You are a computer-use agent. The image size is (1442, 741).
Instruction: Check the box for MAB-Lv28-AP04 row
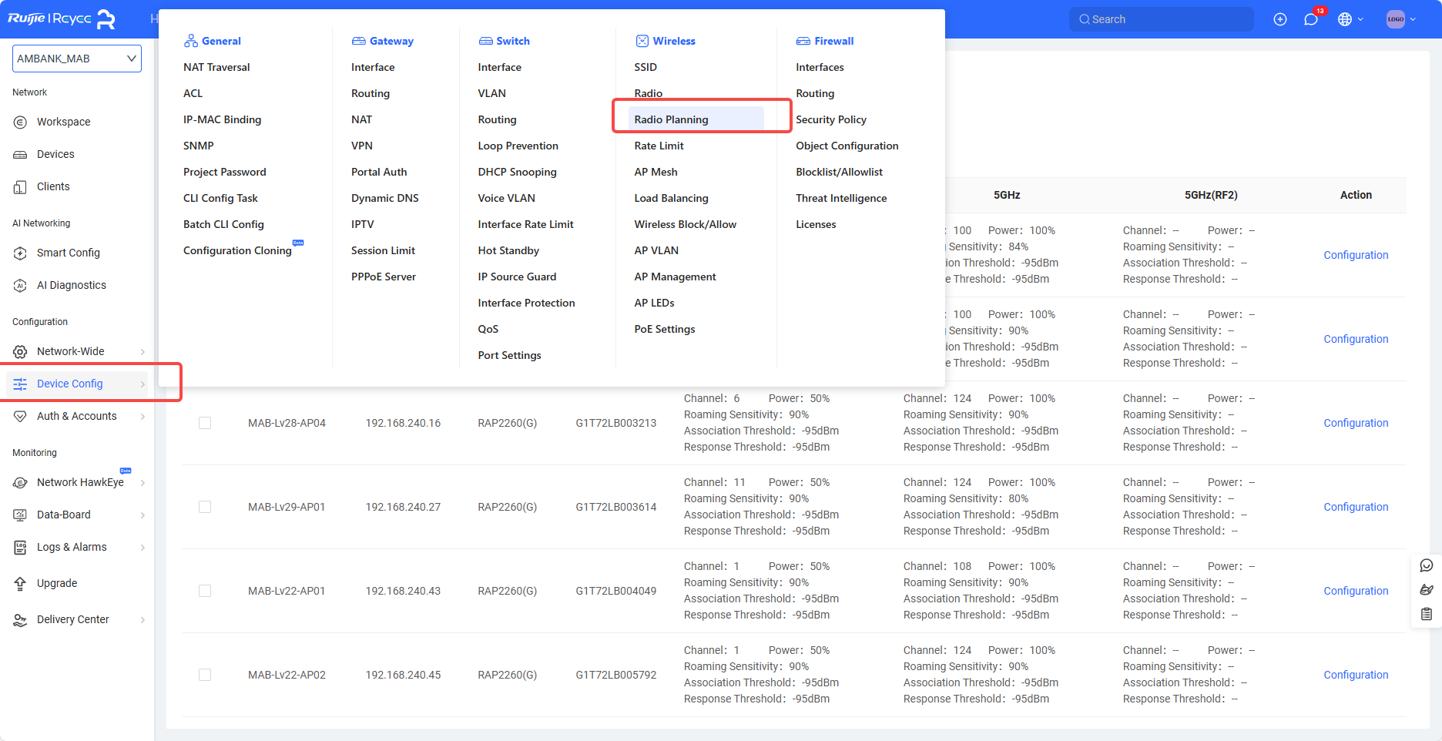coord(205,423)
